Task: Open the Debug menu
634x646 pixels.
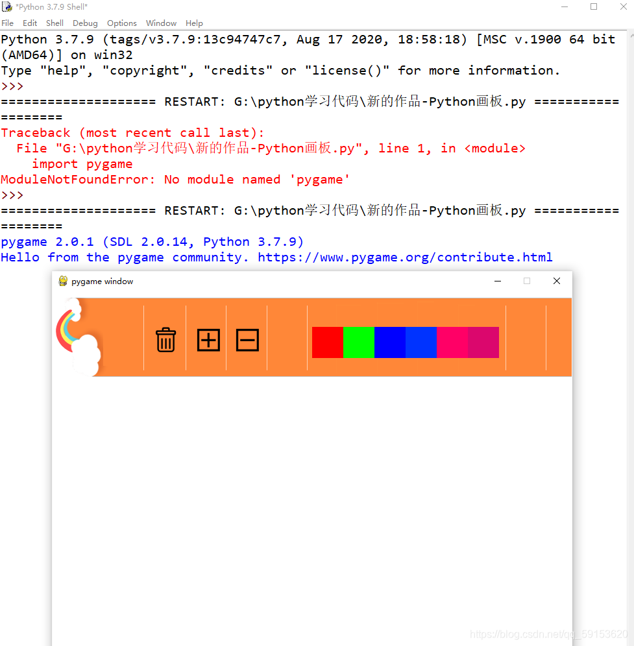Action: tap(84, 23)
